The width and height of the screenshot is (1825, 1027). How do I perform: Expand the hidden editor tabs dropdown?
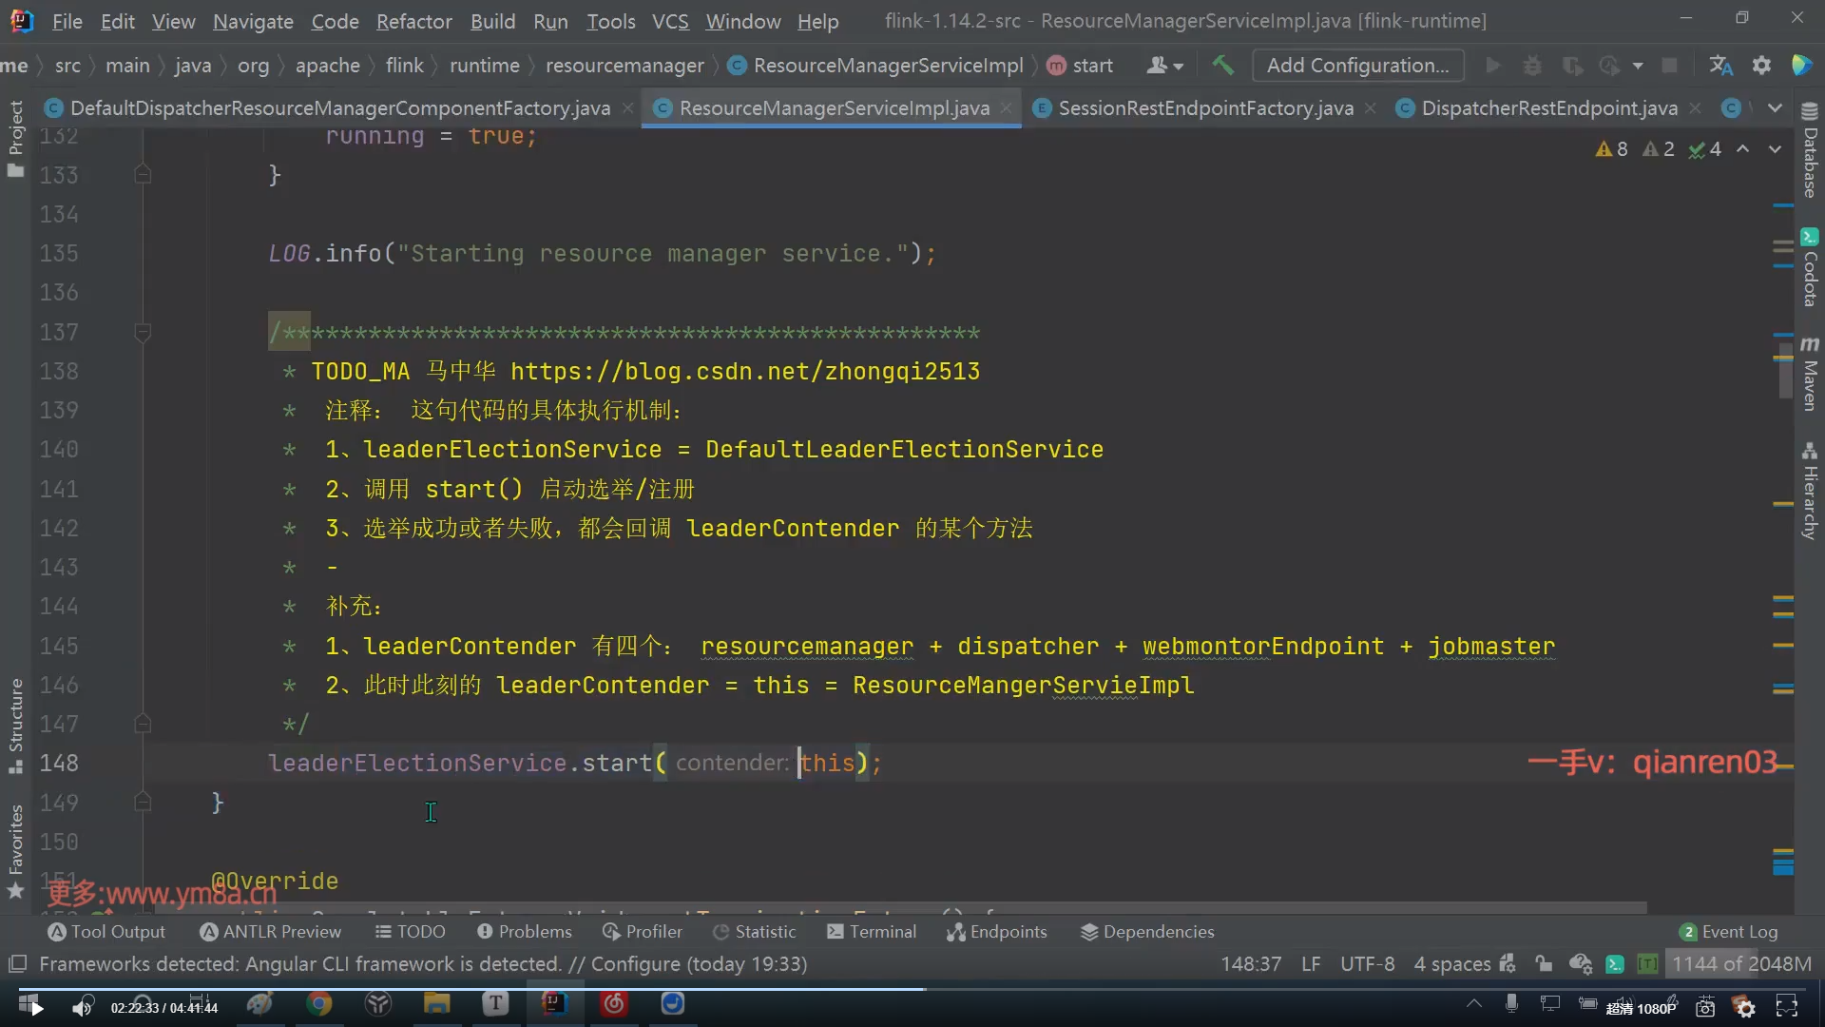tap(1775, 108)
